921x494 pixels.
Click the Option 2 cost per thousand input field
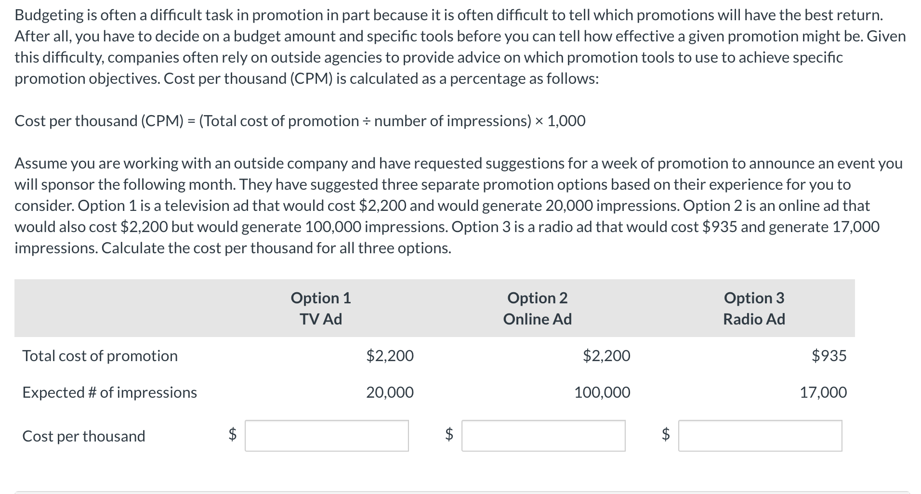coord(543,436)
